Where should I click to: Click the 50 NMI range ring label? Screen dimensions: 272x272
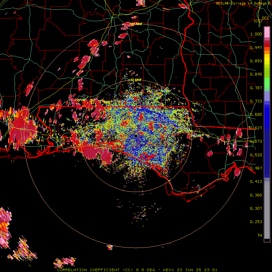(136, 80)
